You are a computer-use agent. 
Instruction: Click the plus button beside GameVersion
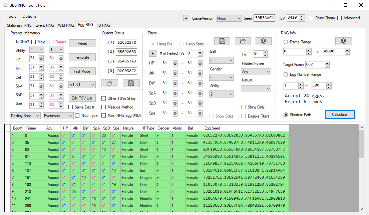pos(186,18)
